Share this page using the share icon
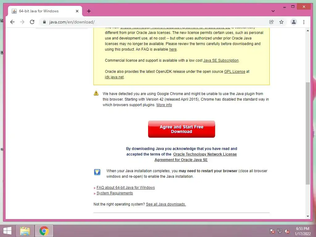This screenshot has height=237, width=316. (272, 22)
